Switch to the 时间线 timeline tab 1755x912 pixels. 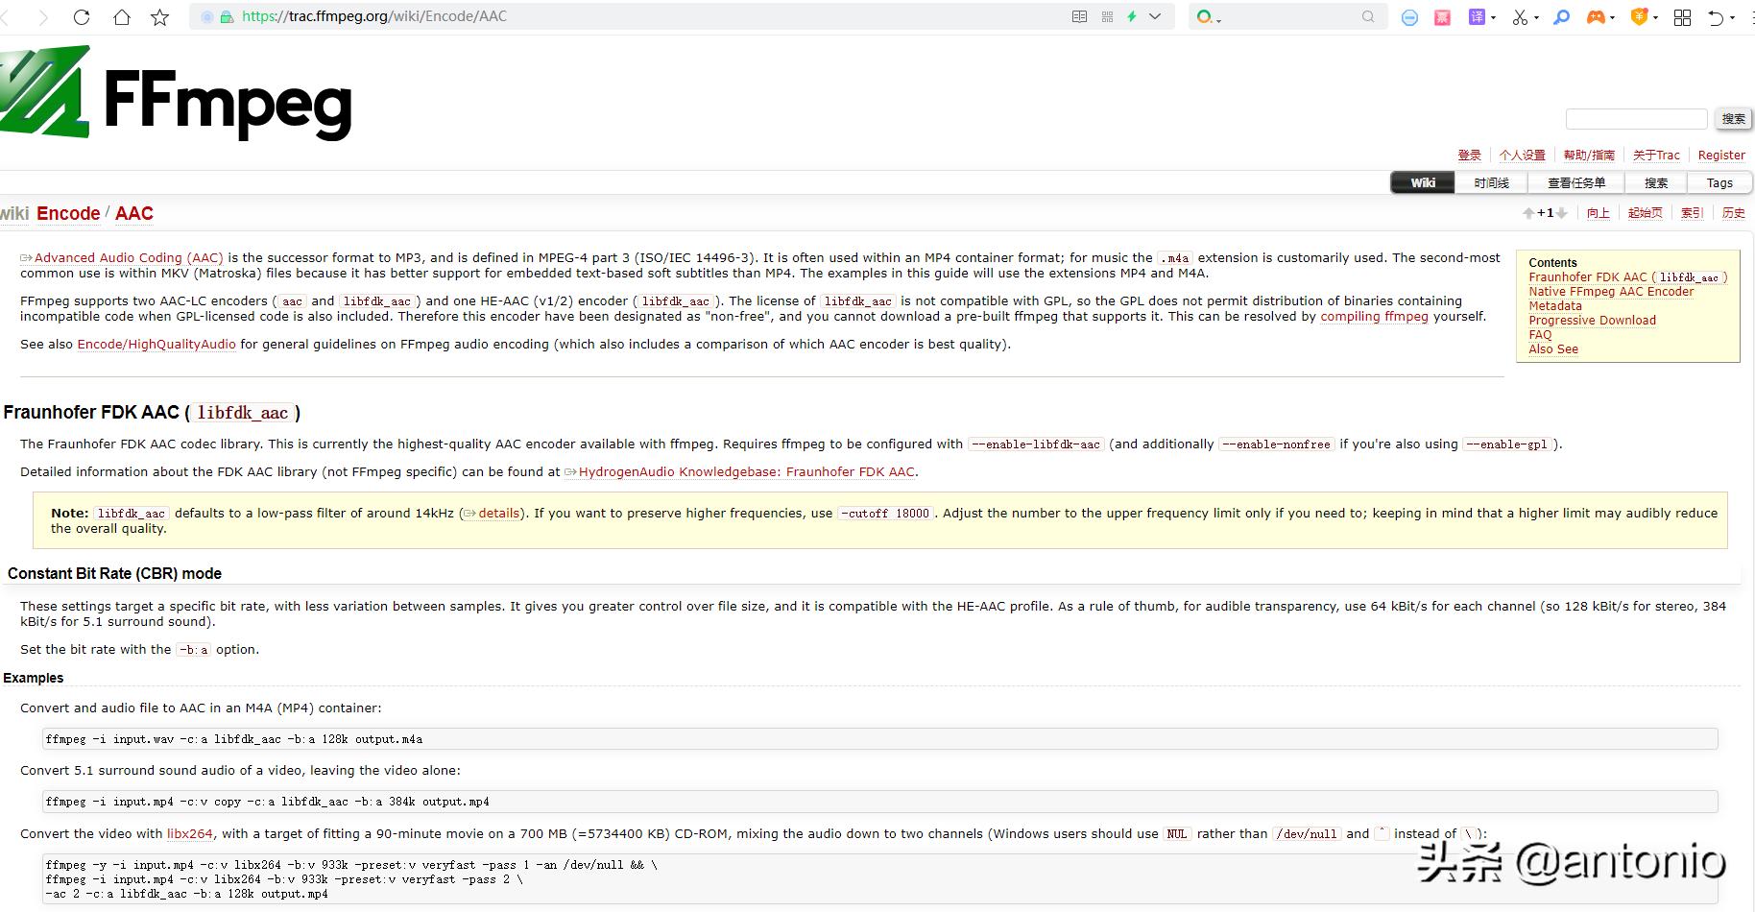point(1491,182)
